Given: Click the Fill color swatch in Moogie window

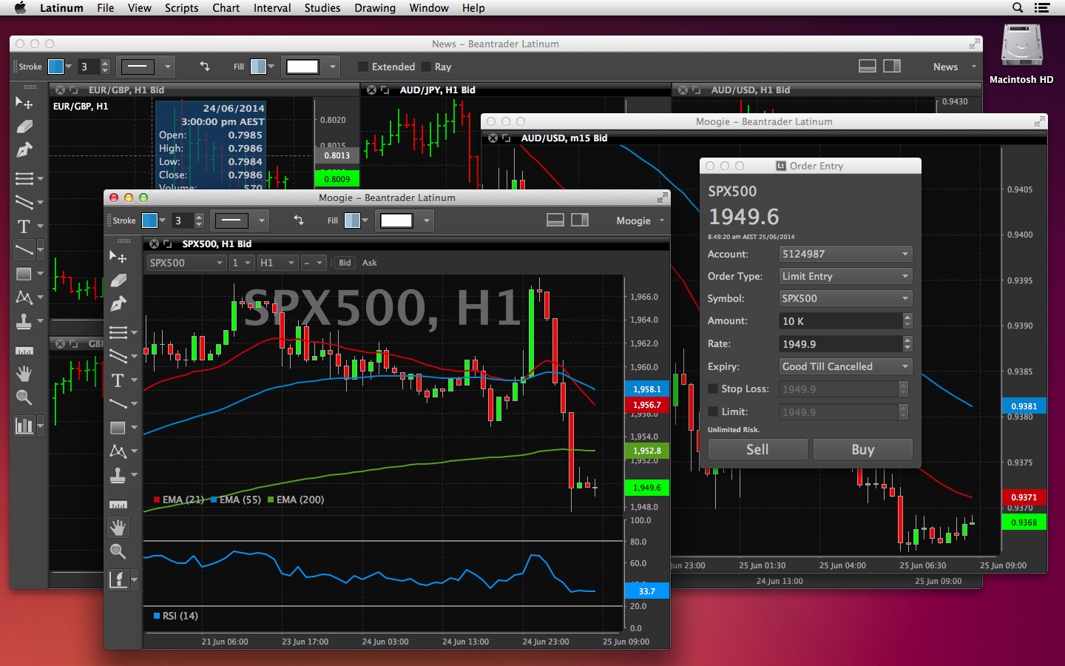Looking at the screenshot, I should click(353, 221).
